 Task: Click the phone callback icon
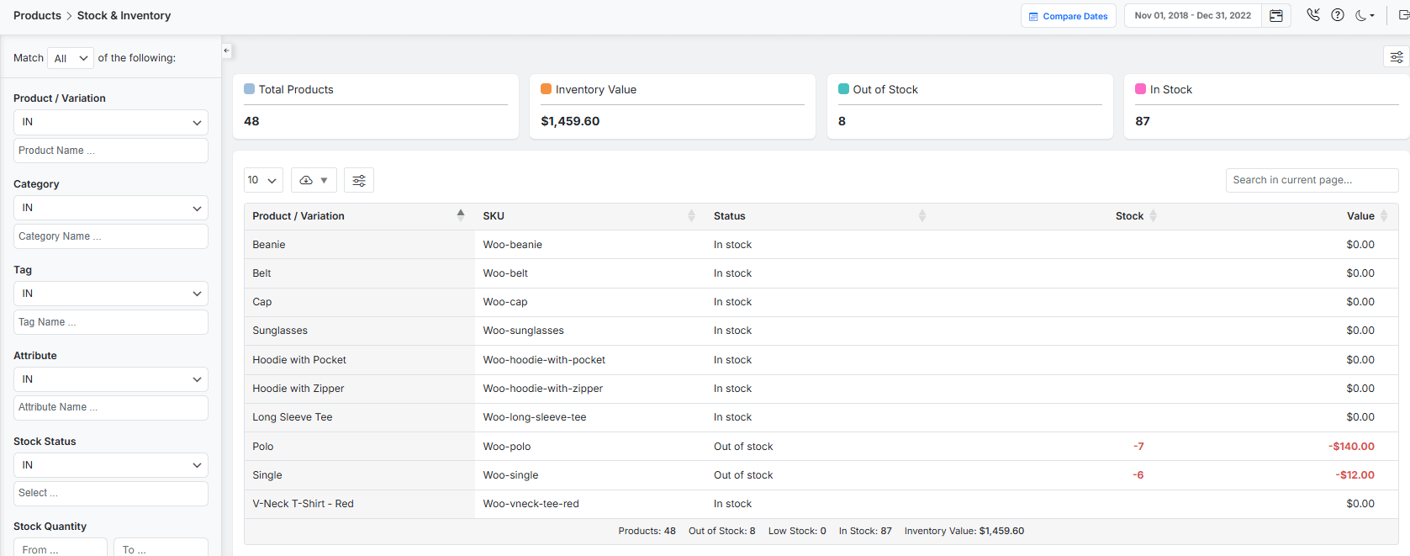tap(1313, 15)
